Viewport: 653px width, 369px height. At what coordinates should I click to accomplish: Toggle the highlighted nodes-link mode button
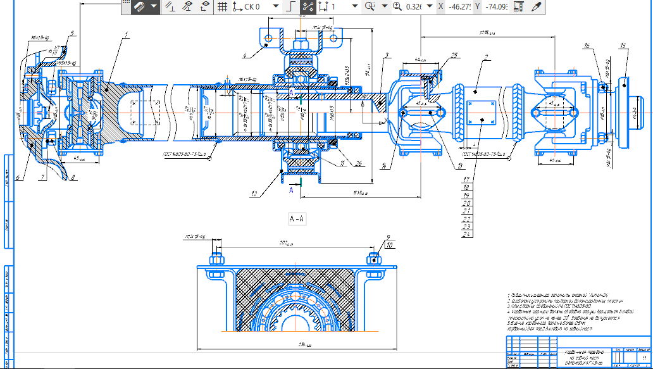[308, 7]
